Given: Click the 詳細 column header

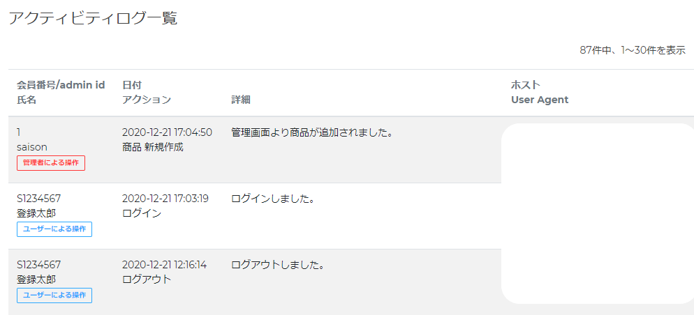Looking at the screenshot, I should coord(241,100).
